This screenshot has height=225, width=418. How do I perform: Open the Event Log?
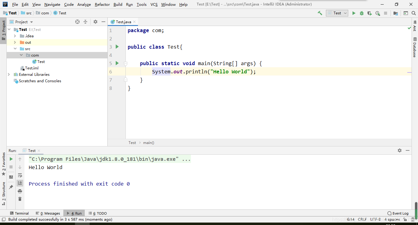(398, 213)
